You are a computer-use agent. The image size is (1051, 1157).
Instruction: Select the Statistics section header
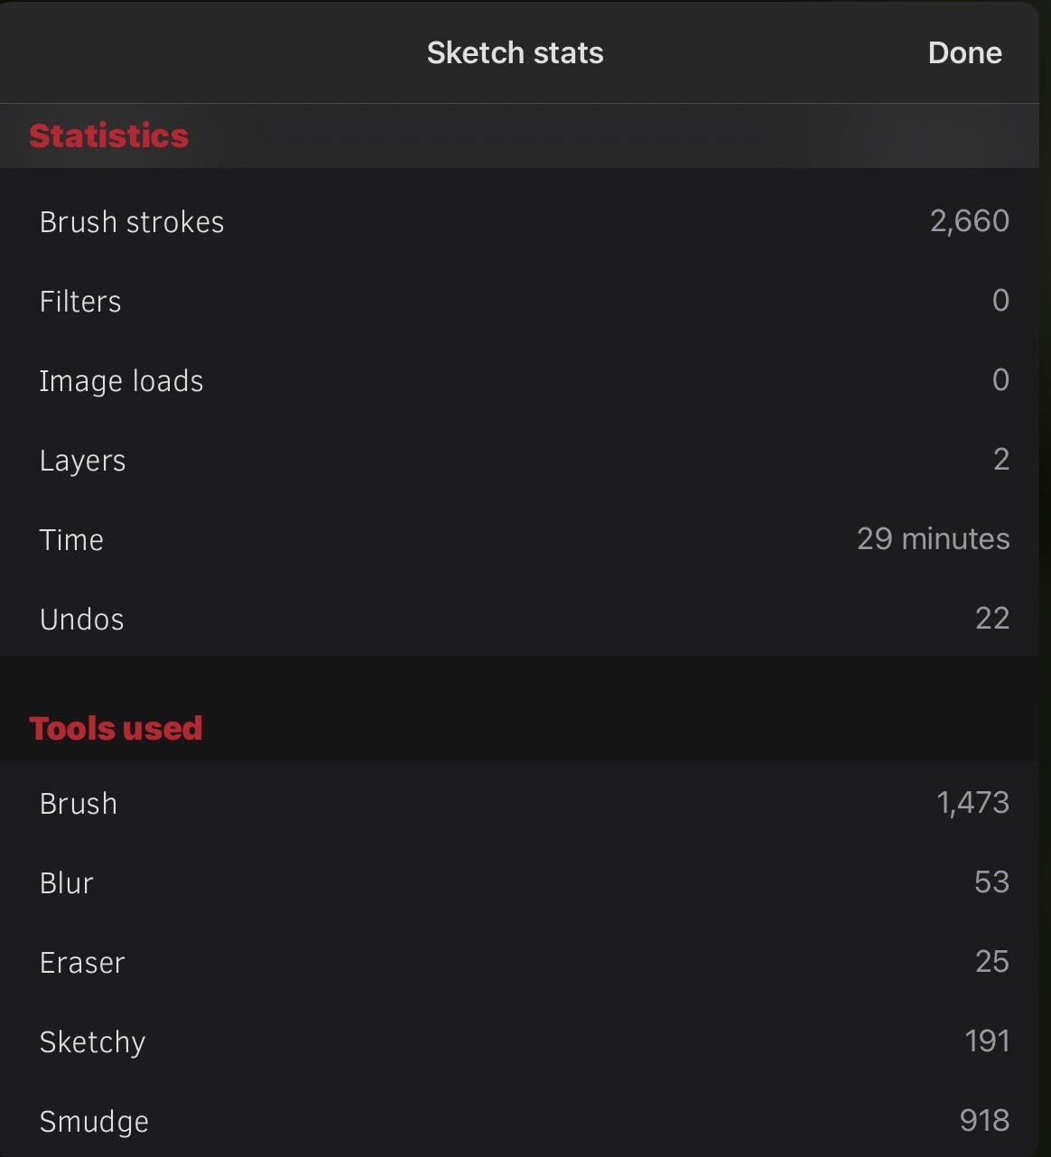point(108,136)
